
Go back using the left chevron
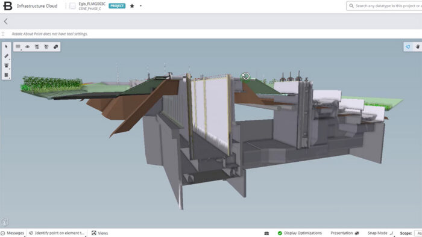click(x=5, y=22)
